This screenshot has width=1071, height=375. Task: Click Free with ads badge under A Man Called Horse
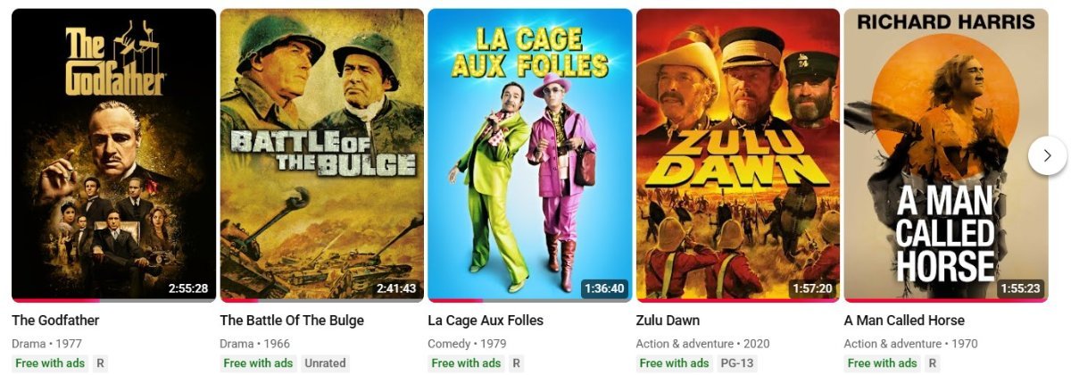[x=882, y=363]
